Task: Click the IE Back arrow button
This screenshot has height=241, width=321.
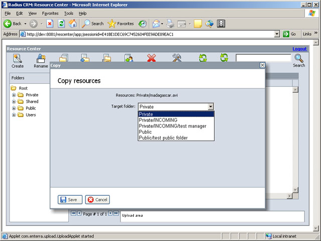Action: (8, 24)
